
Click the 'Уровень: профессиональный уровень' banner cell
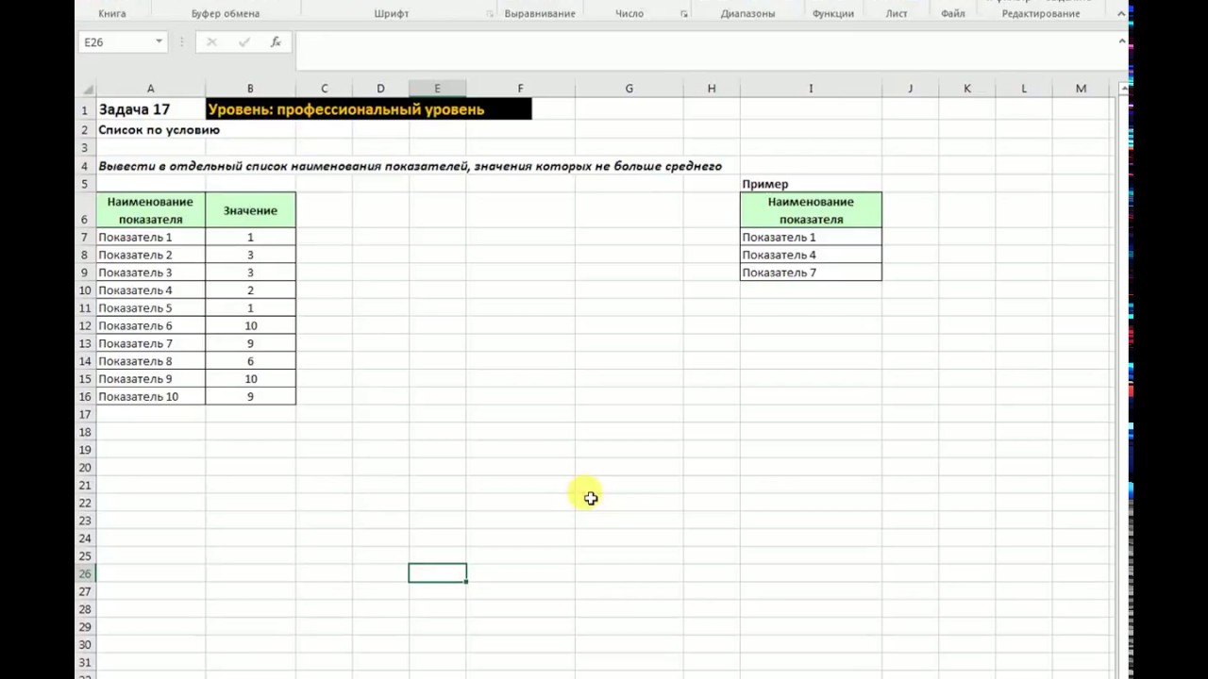368,109
